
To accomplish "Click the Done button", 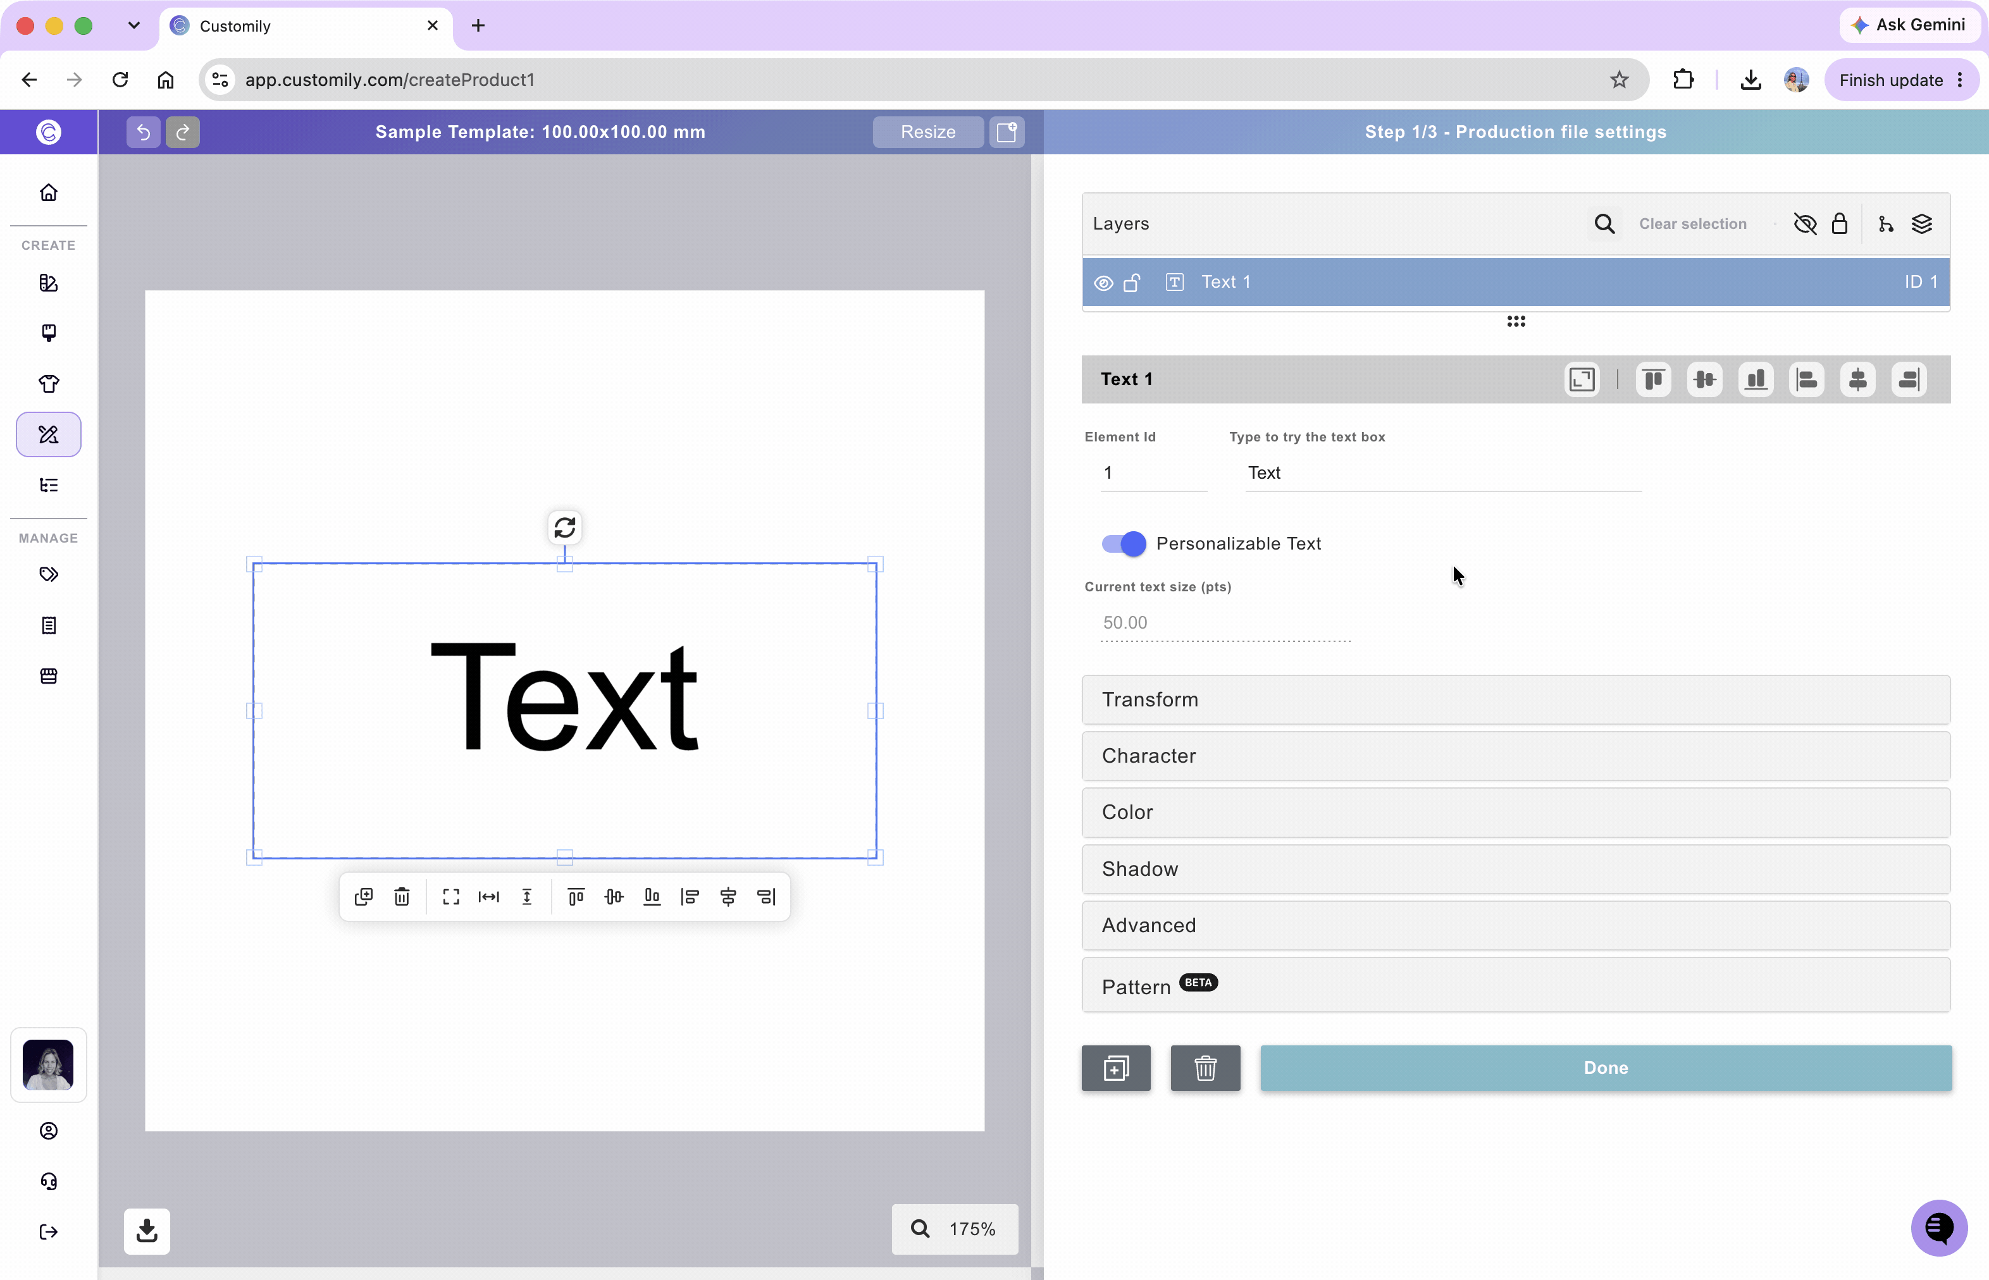I will 1605,1068.
